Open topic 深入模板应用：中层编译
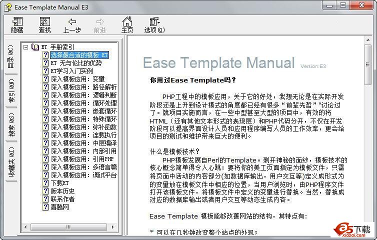The image size is (377, 240). pos(83,143)
